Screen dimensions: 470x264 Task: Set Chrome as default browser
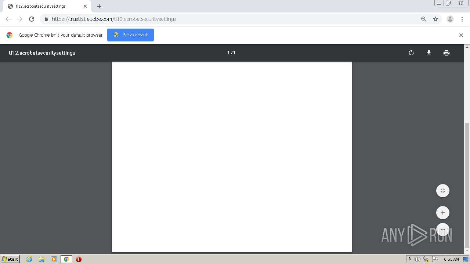coord(130,35)
